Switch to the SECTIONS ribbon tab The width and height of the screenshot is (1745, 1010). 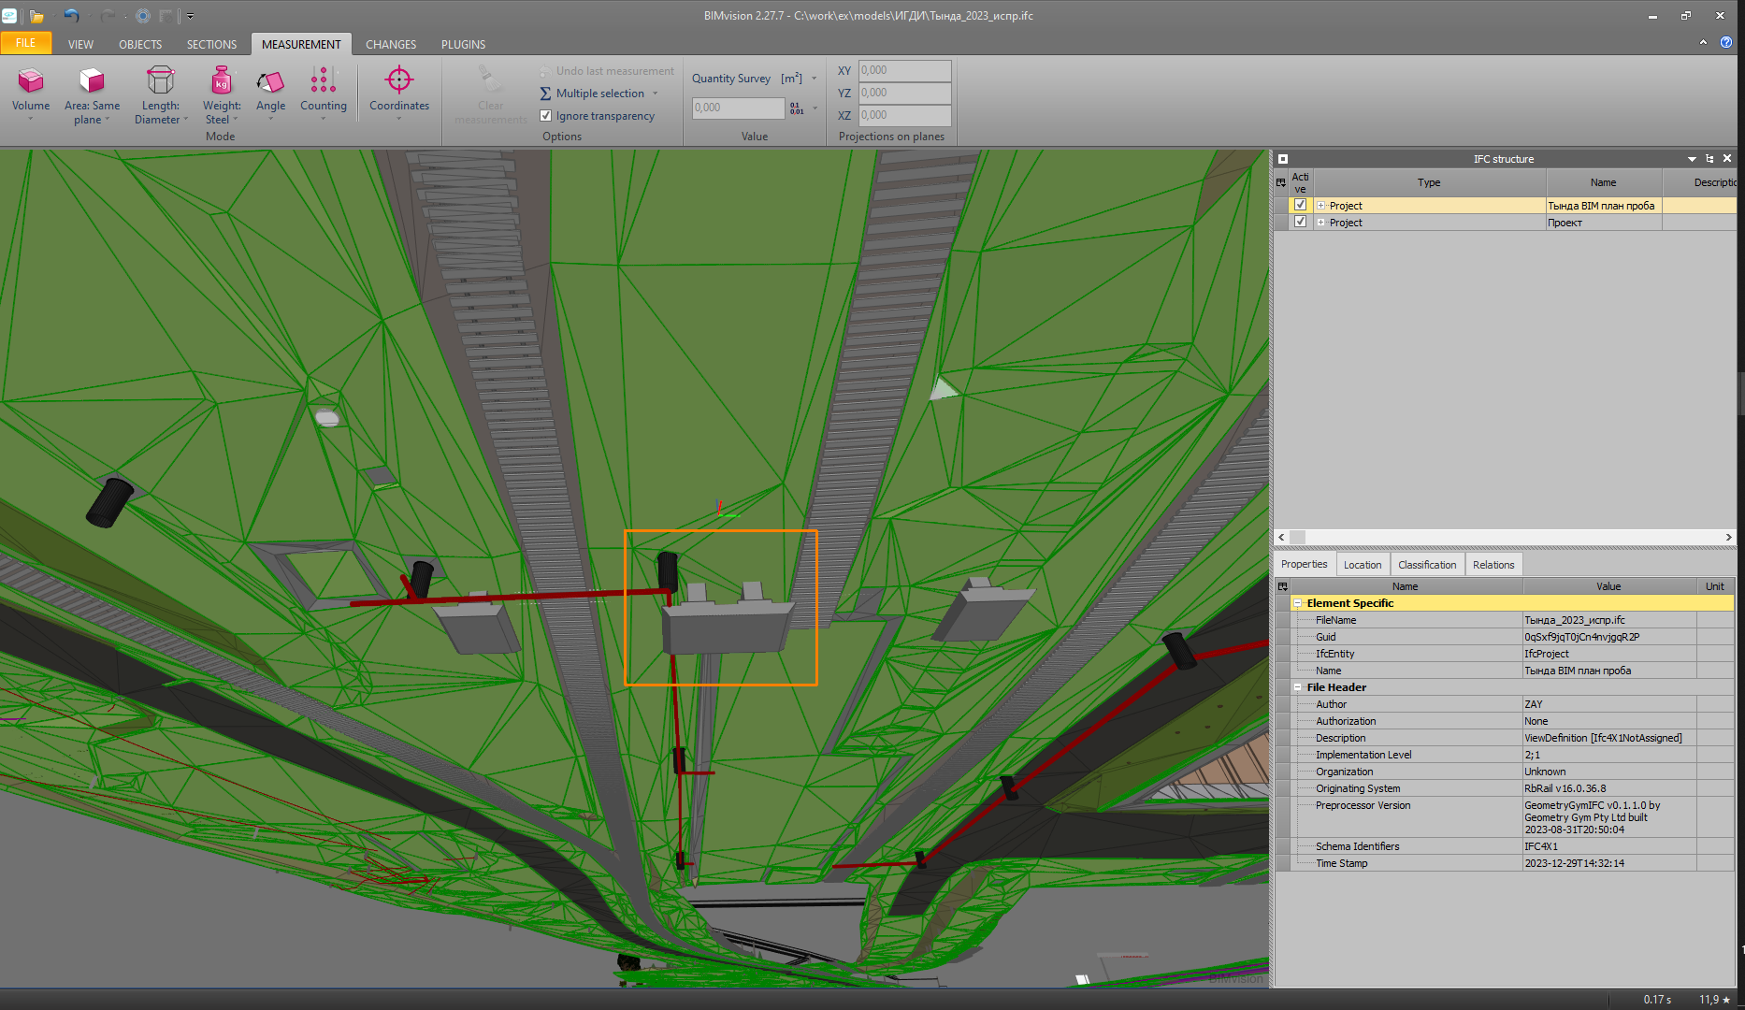(211, 44)
